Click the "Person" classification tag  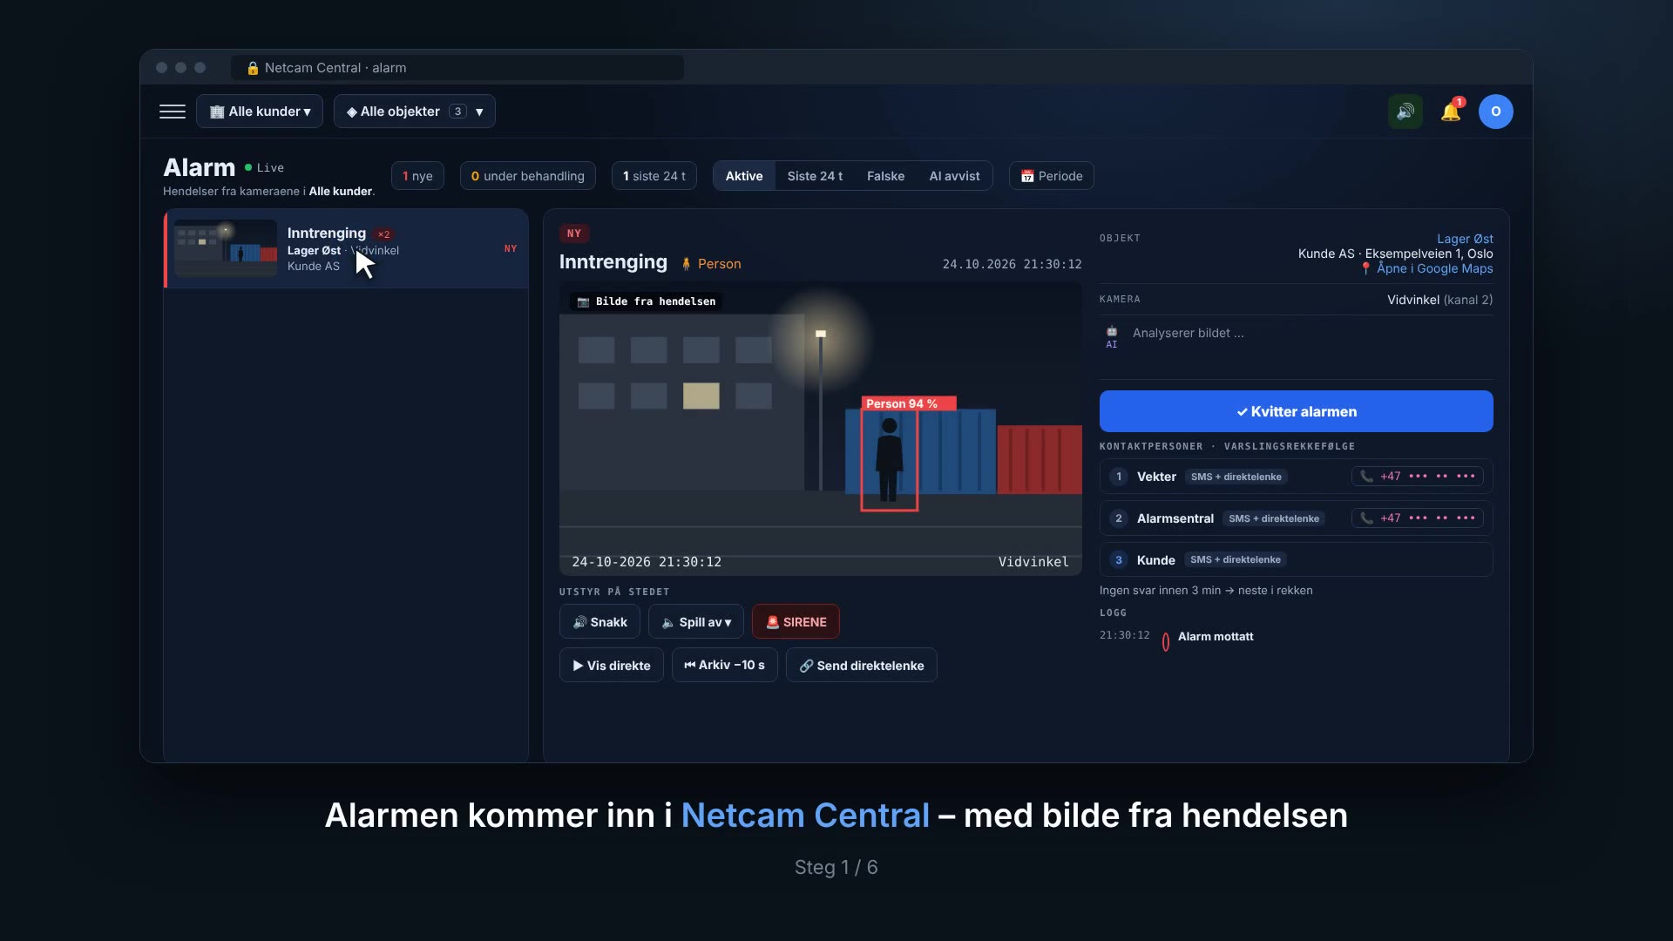[x=711, y=264]
